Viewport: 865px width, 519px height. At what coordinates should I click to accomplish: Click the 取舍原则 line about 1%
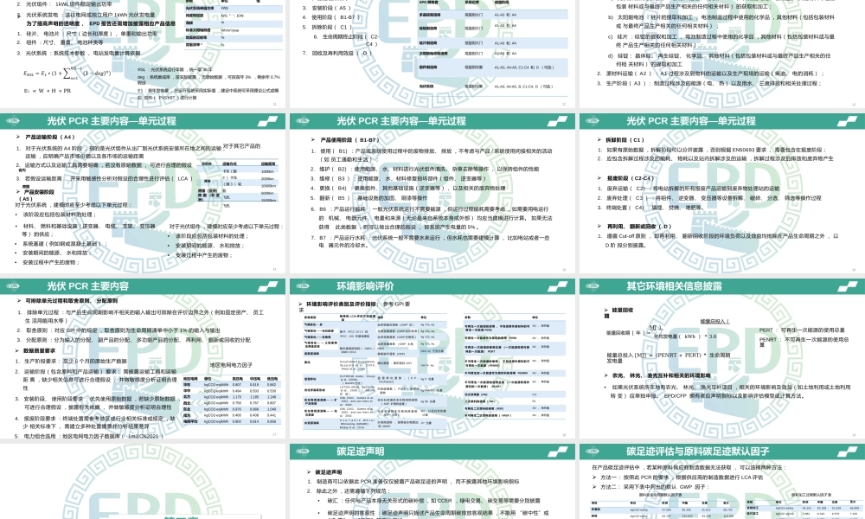(x=118, y=330)
